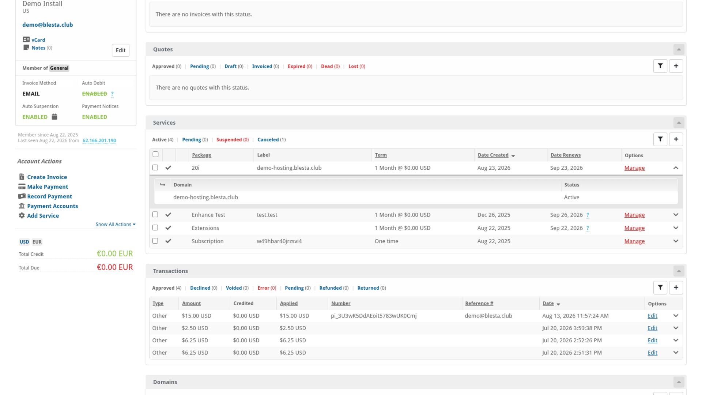702x395 pixels.
Task: Click the Auto Debit help question mark
Action: (x=112, y=94)
